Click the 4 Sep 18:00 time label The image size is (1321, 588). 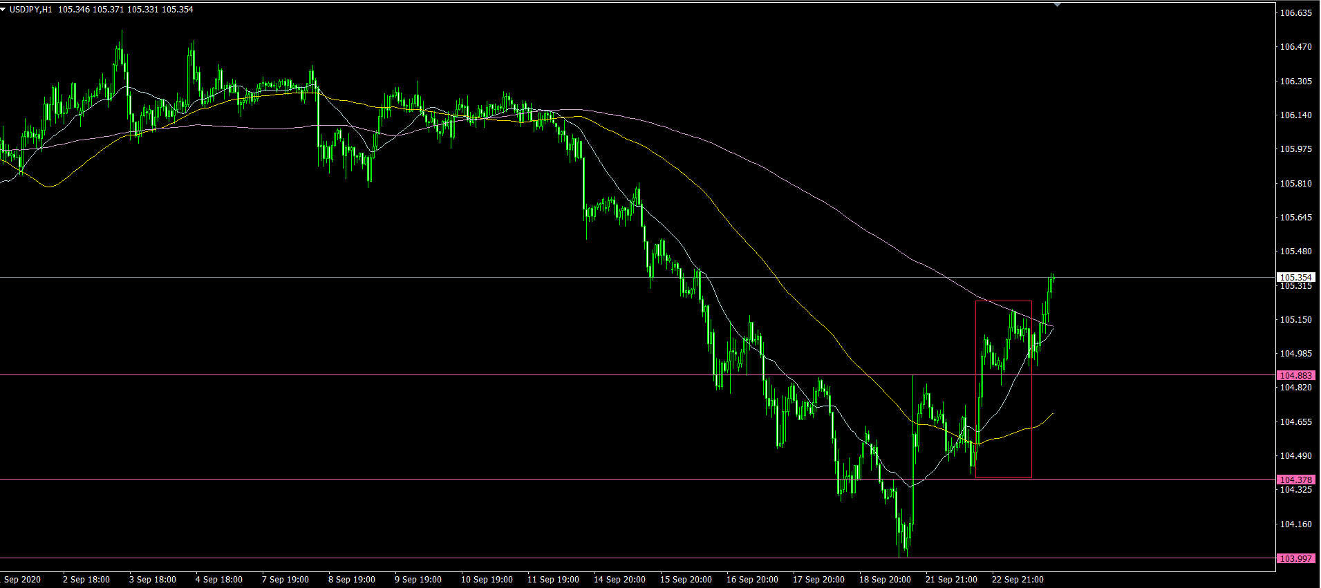(218, 580)
